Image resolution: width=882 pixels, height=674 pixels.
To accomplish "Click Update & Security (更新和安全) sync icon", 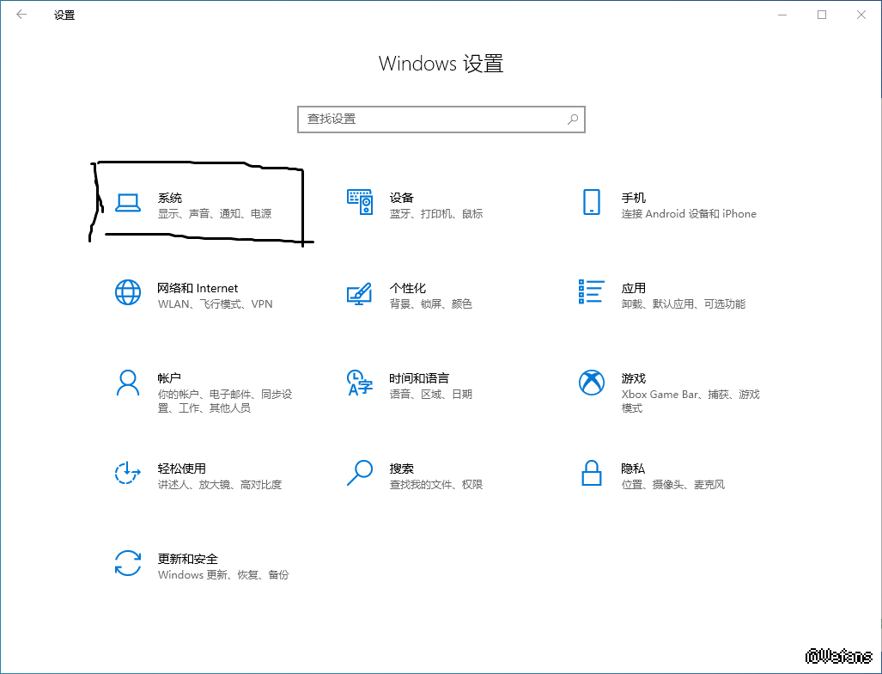I will coord(127,563).
